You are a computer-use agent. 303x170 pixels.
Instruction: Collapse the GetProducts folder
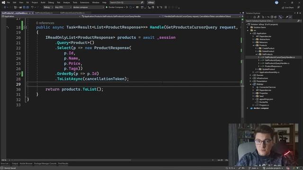pyautogui.click(x=256, y=54)
